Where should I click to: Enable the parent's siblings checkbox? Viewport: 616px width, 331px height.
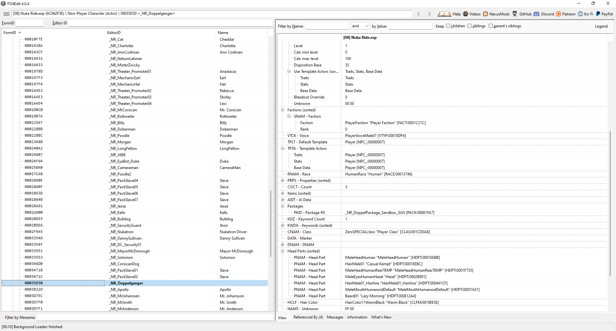tap(491, 26)
